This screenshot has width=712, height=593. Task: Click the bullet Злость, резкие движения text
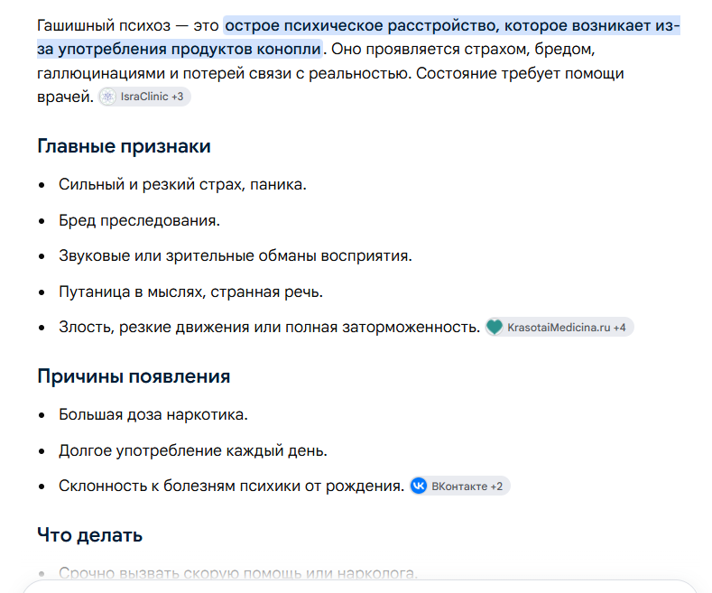269,328
